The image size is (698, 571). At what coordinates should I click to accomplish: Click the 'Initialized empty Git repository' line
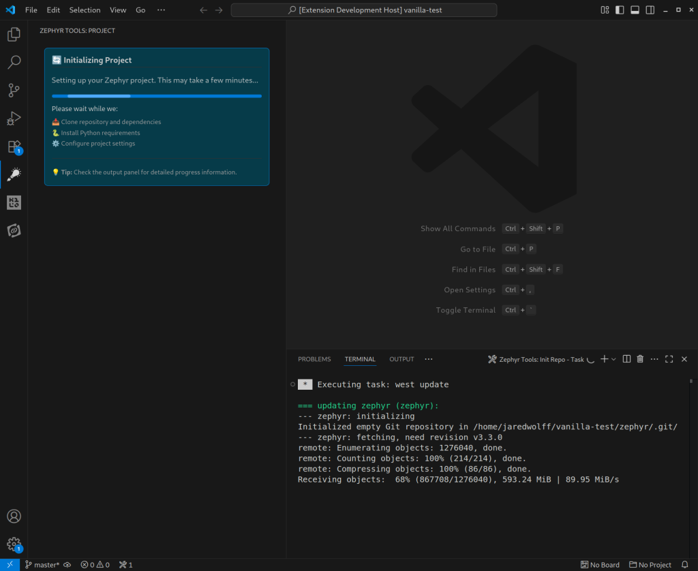(487, 427)
